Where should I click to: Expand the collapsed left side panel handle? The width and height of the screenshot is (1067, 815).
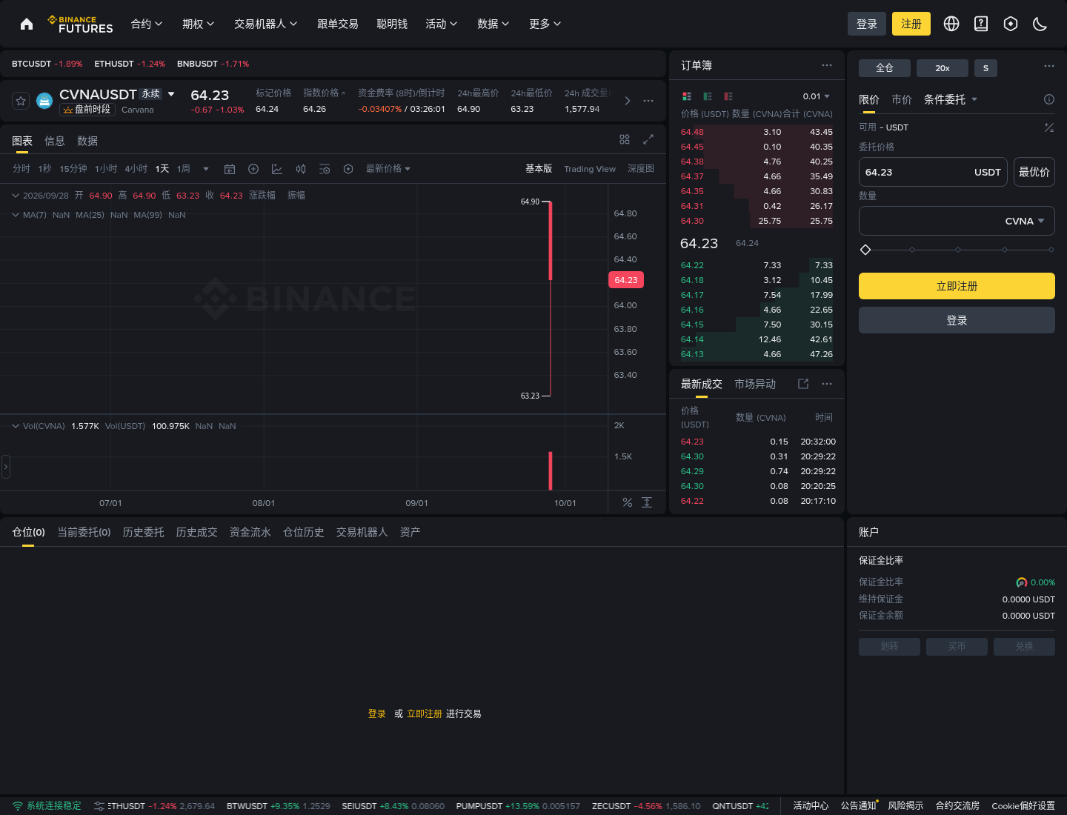coord(5,467)
